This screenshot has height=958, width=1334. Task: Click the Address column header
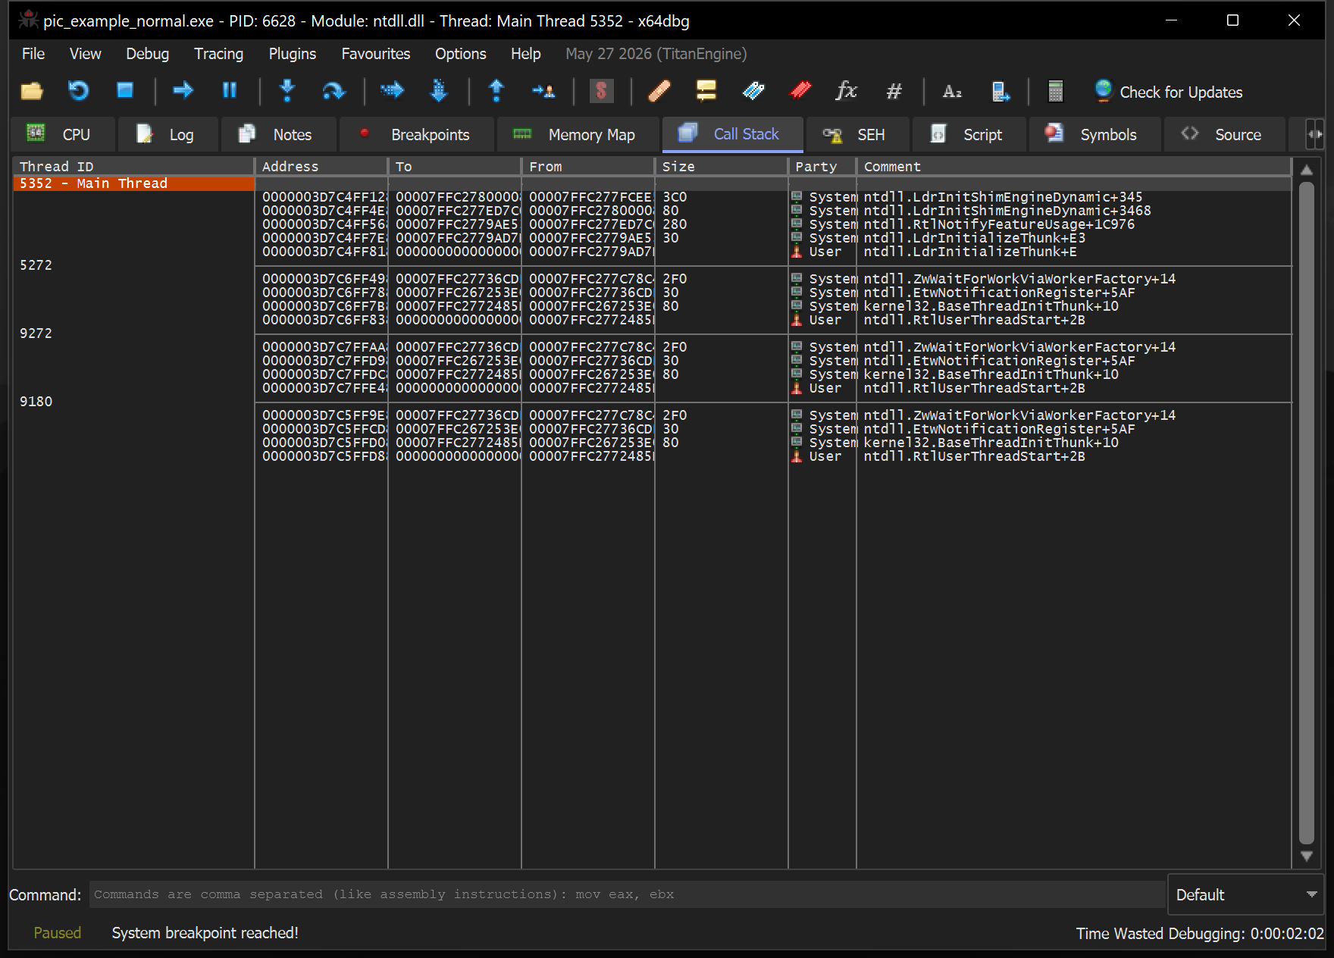[321, 167]
